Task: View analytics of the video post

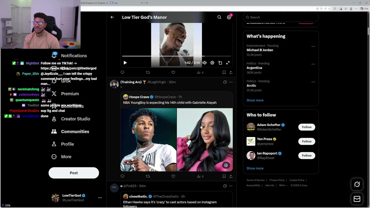Action: (x=200, y=73)
